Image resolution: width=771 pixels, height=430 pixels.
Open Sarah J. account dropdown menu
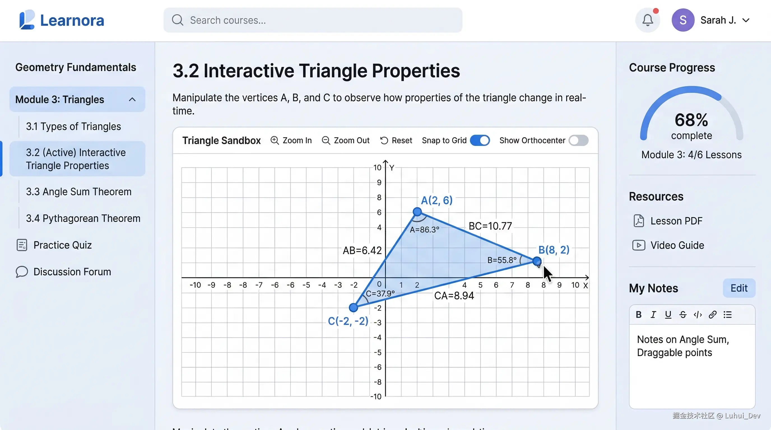coord(746,20)
